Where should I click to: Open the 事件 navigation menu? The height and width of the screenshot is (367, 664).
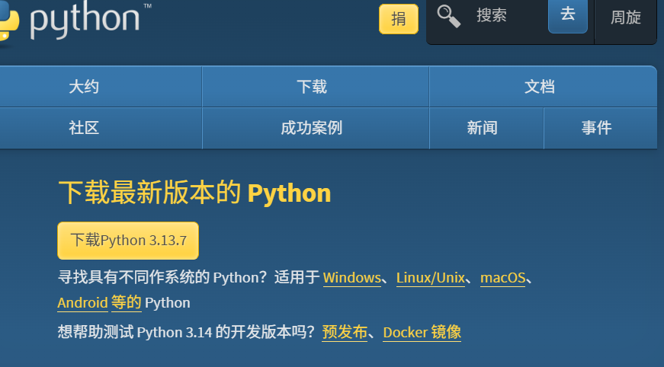click(x=600, y=128)
